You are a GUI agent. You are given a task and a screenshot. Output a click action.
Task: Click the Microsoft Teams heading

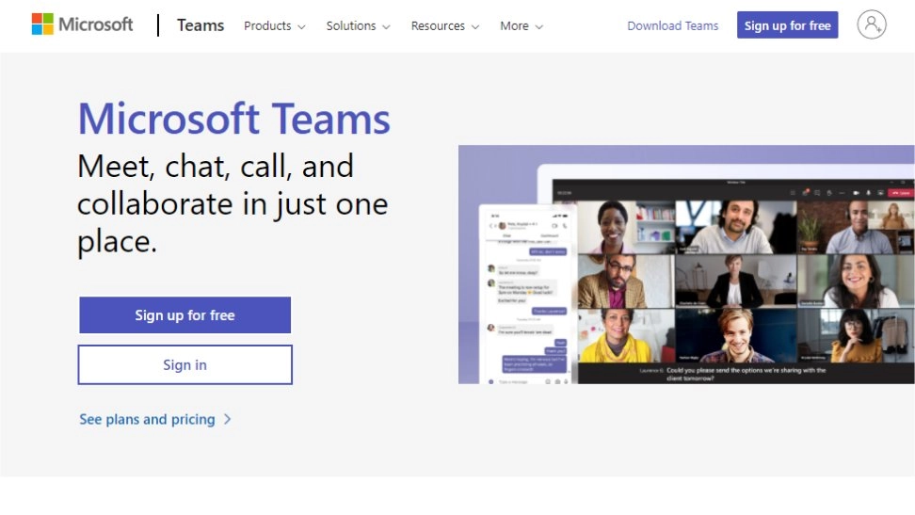pos(234,119)
